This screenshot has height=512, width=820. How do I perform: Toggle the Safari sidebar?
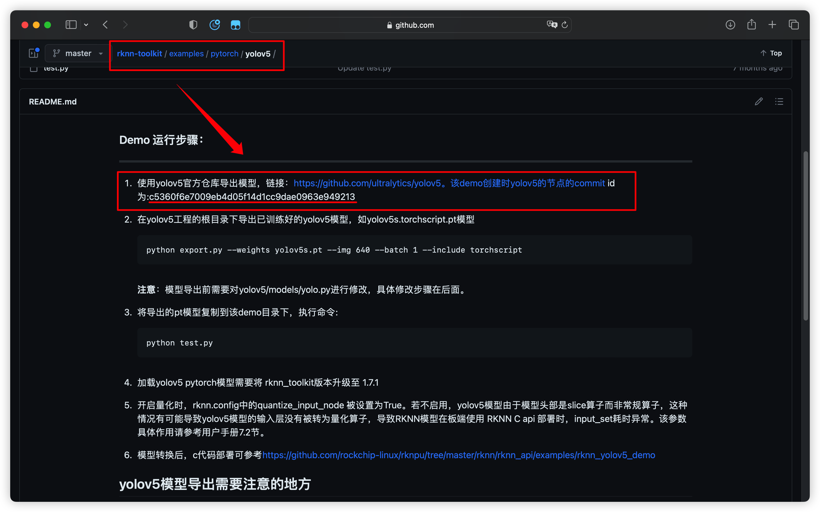71,25
